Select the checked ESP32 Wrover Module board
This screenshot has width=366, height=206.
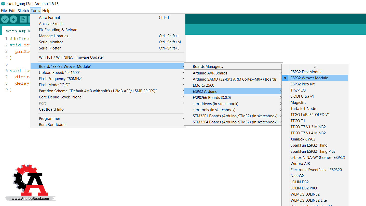click(315, 78)
